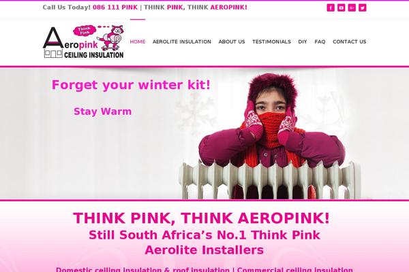Open the About Us page
409x272 pixels.
[232, 41]
